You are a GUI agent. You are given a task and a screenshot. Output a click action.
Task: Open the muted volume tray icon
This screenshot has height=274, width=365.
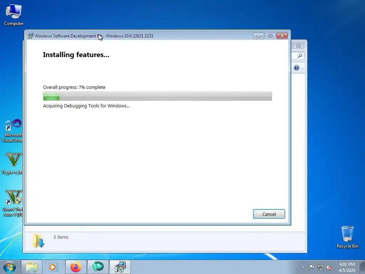tap(329, 267)
